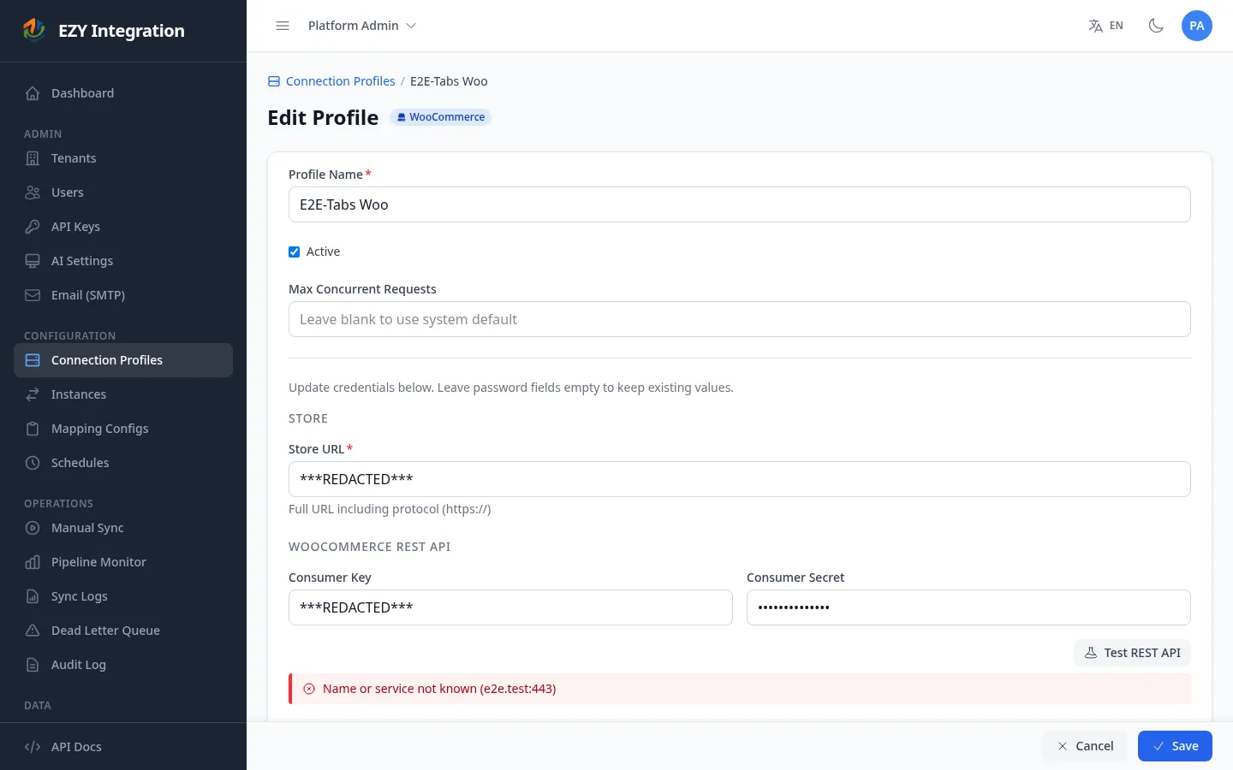Open Pipeline Monitor
This screenshot has height=770, width=1233.
tap(123, 562)
